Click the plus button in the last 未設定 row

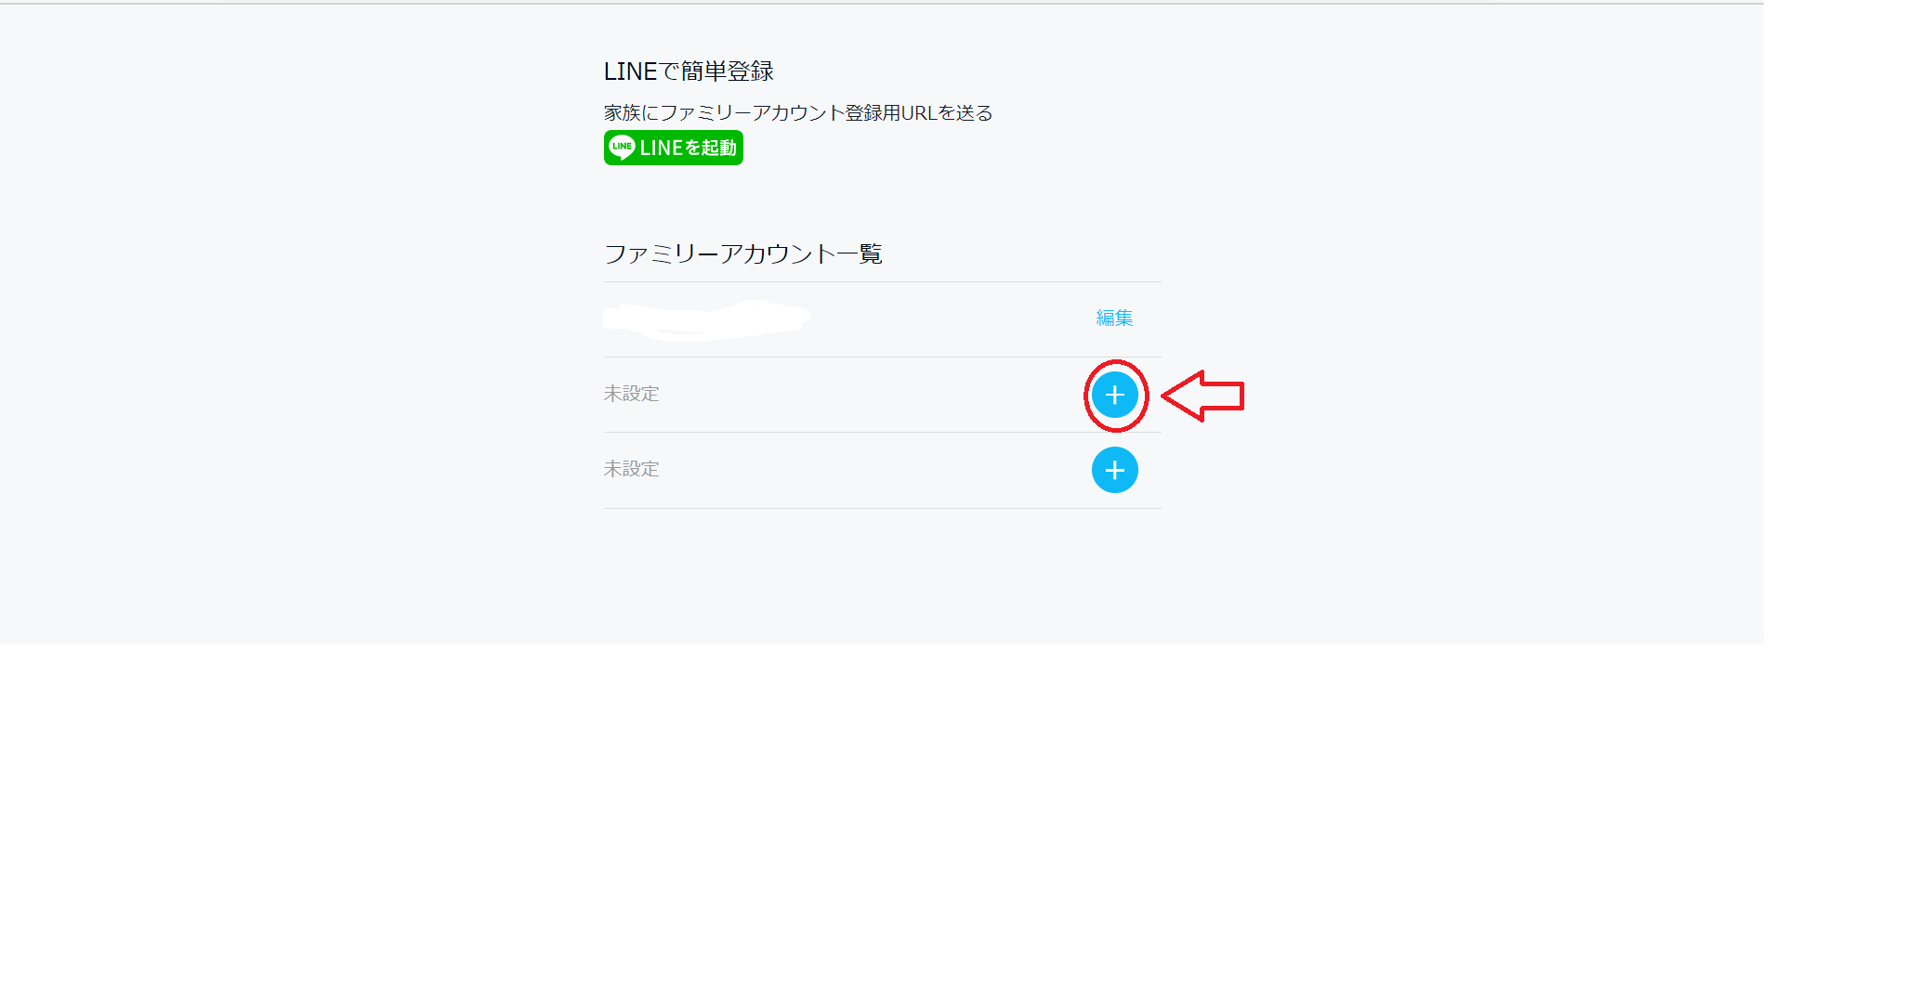tap(1115, 470)
